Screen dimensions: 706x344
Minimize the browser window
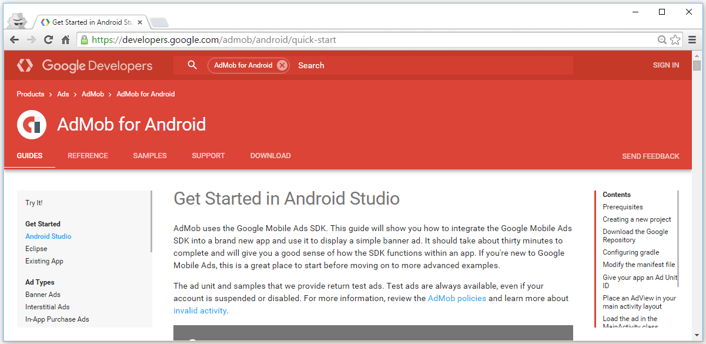pos(635,12)
